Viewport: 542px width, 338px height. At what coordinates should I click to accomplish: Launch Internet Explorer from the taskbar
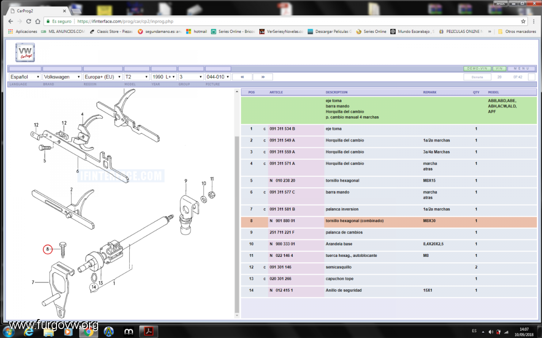click(29, 332)
